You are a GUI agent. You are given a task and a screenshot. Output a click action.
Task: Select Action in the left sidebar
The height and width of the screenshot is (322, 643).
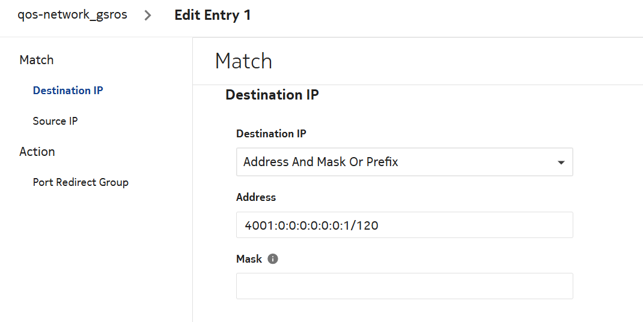37,152
